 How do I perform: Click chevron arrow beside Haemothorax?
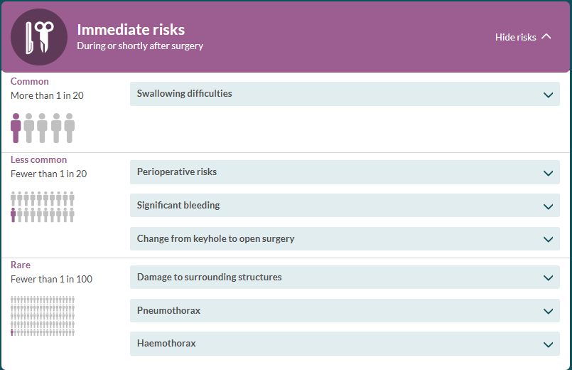coord(548,345)
